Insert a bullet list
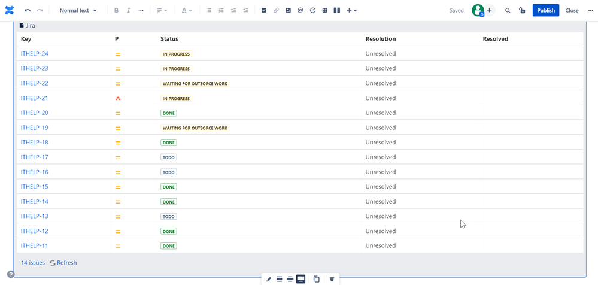This screenshot has height=285, width=598. [209, 10]
